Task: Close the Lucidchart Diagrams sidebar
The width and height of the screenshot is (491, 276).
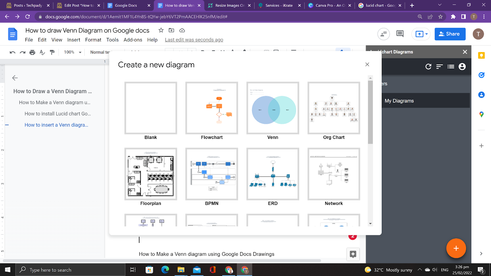Action: pyautogui.click(x=465, y=52)
